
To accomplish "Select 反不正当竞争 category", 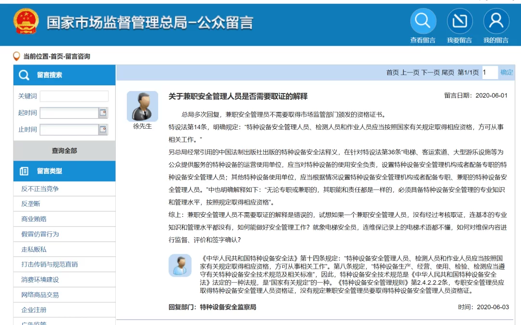I will tap(40, 189).
